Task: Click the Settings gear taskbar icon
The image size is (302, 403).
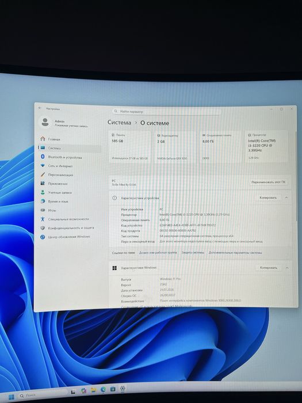Action: pos(123,389)
